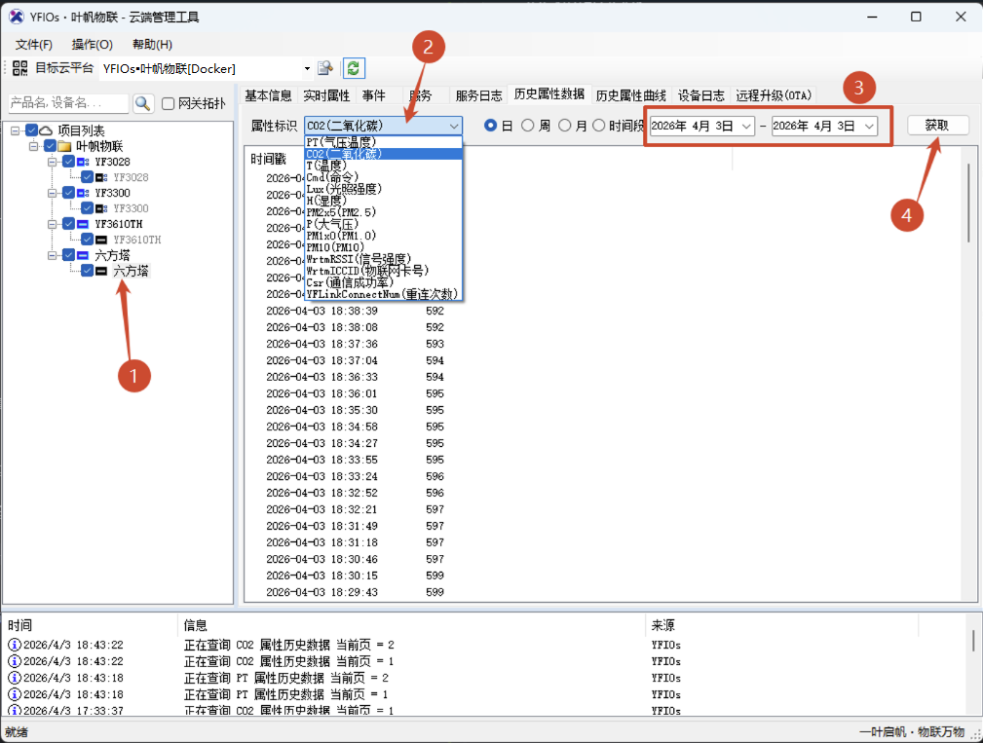
Task: Click the device icon beside YF3610TH child
Action: [101, 240]
